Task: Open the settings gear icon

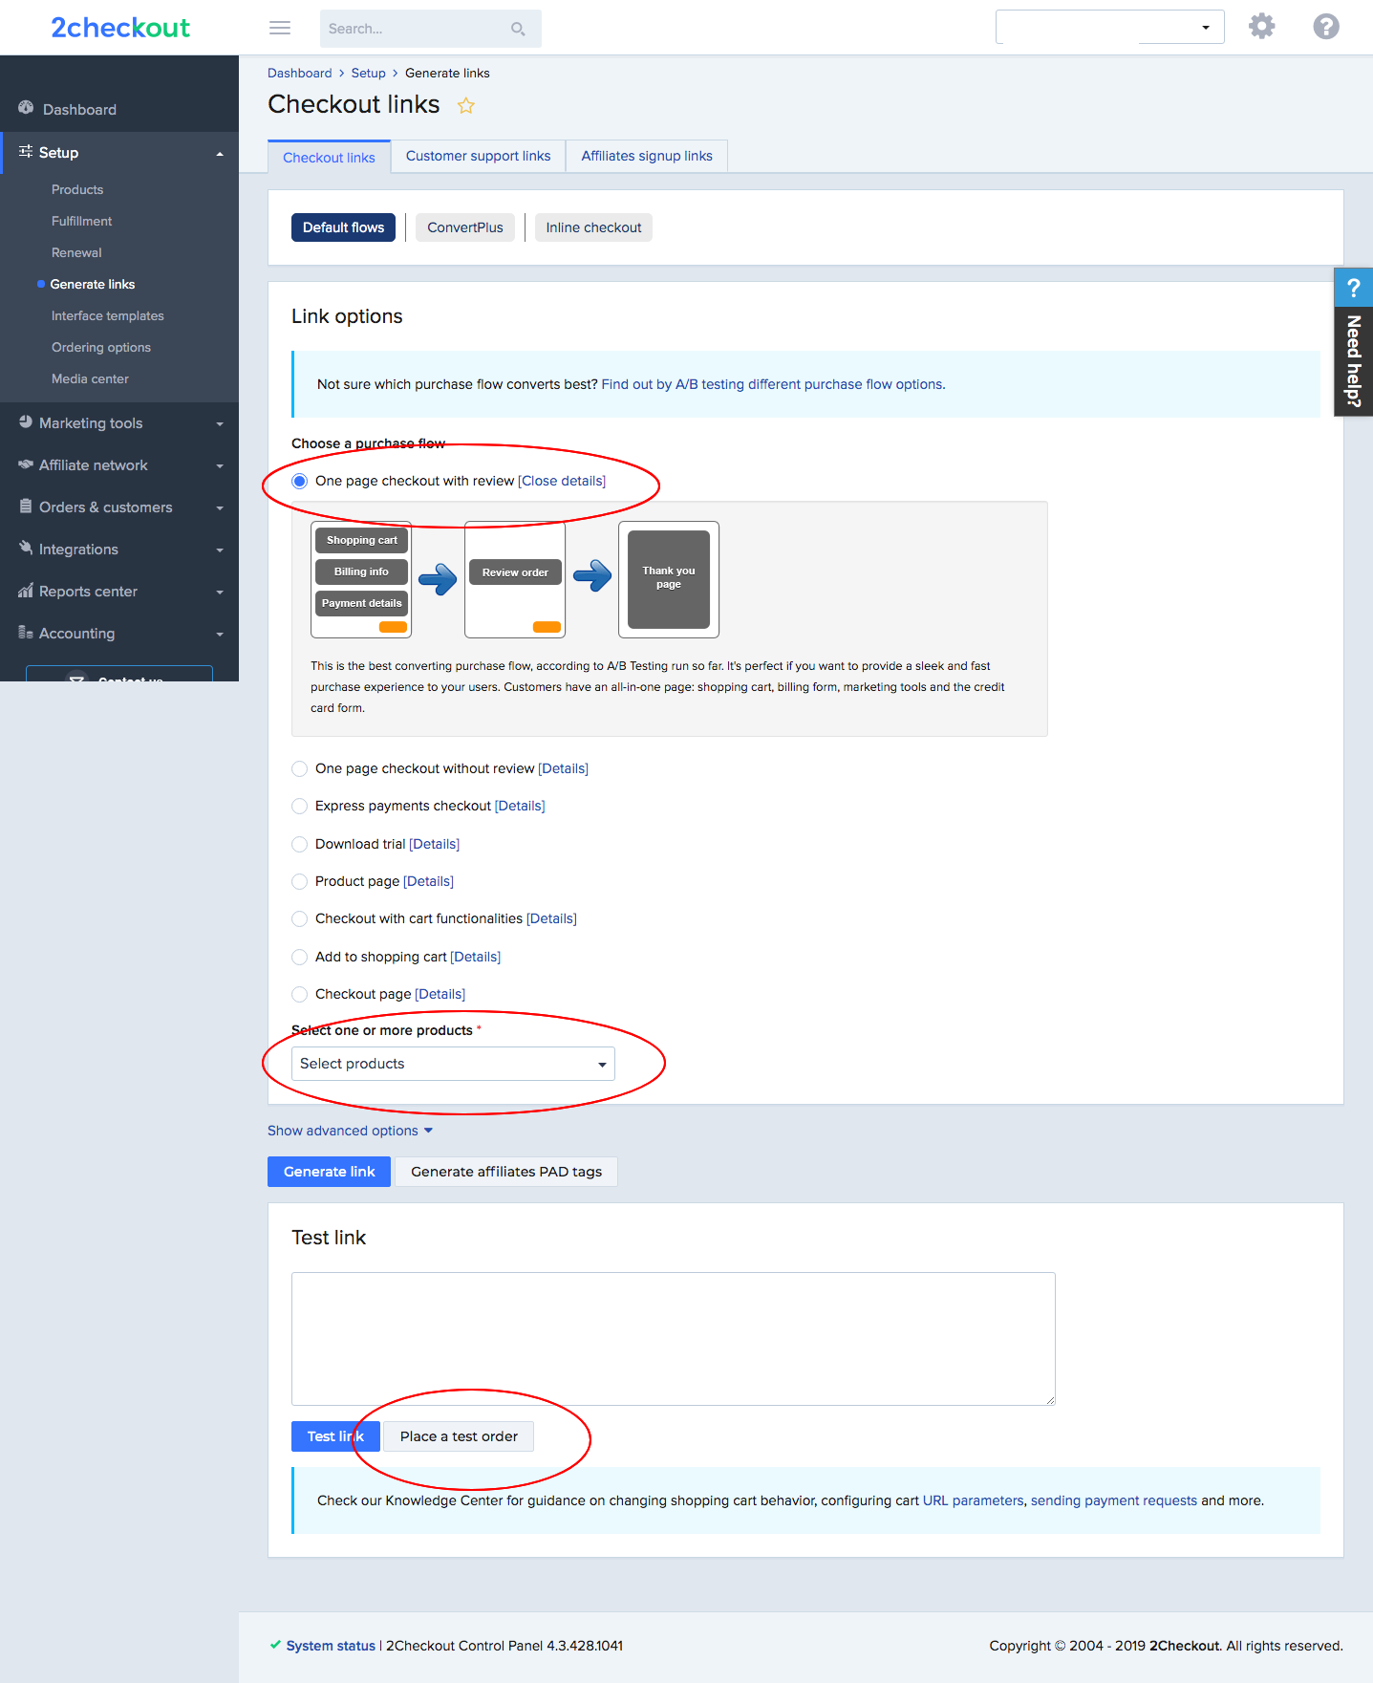Action: pos(1262,26)
